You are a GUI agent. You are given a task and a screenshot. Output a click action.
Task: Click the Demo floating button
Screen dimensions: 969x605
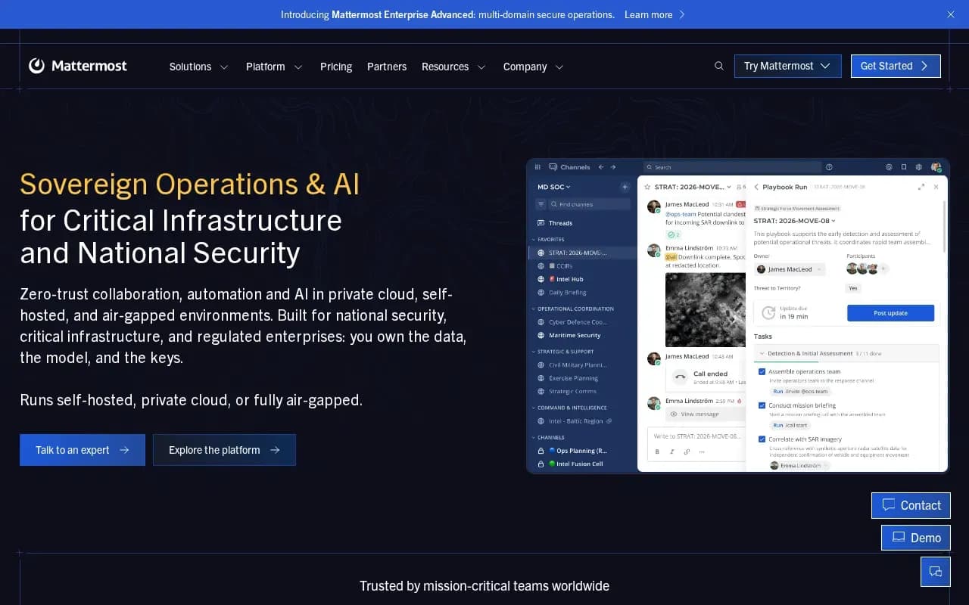916,538
